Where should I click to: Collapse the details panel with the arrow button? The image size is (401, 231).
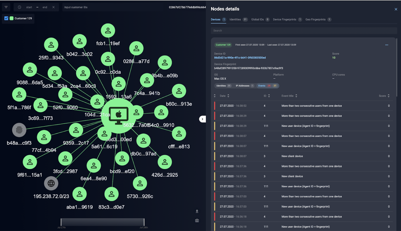pos(202,119)
